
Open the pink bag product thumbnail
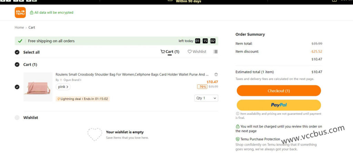coord(38,87)
